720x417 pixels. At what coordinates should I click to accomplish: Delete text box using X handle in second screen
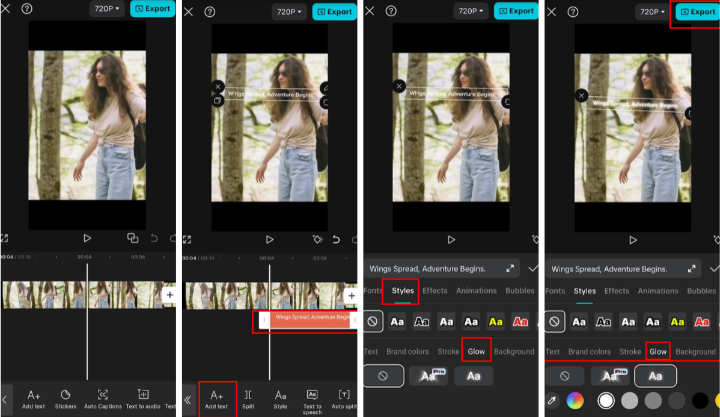coord(218,87)
